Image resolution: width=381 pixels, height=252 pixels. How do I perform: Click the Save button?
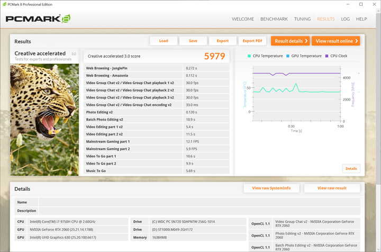[193, 41]
